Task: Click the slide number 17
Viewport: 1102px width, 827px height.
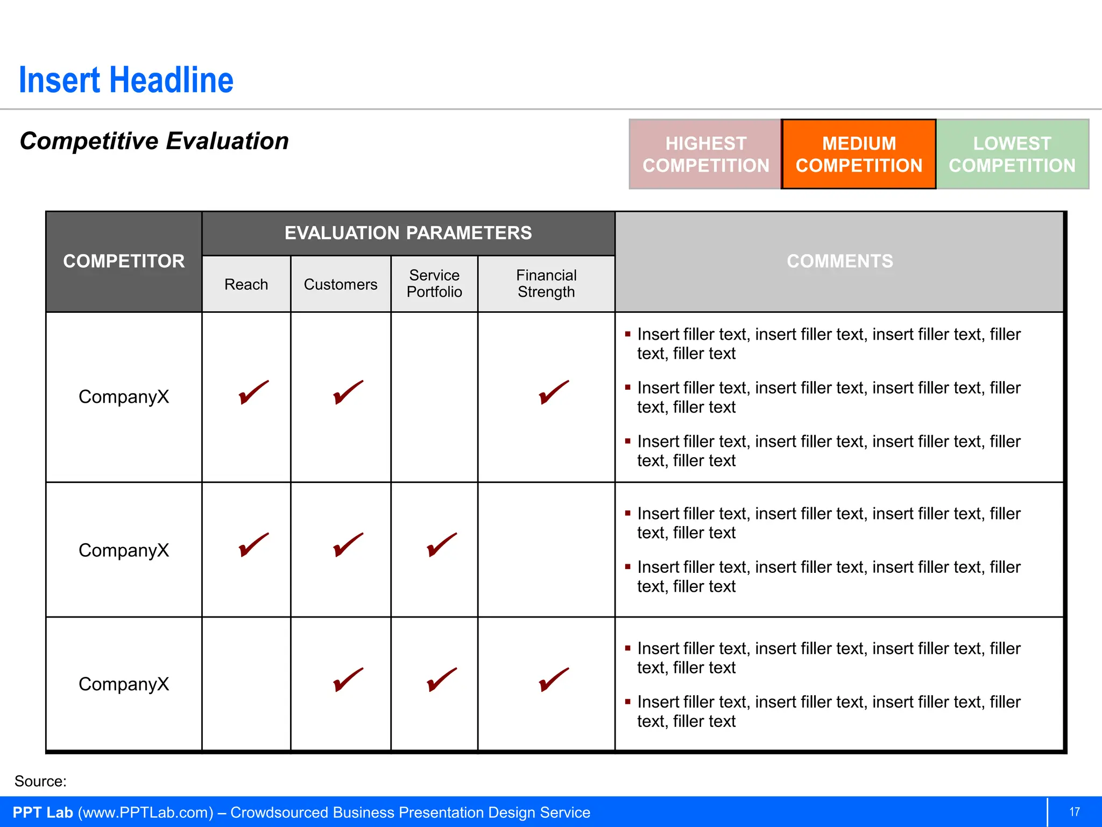Action: (1075, 812)
